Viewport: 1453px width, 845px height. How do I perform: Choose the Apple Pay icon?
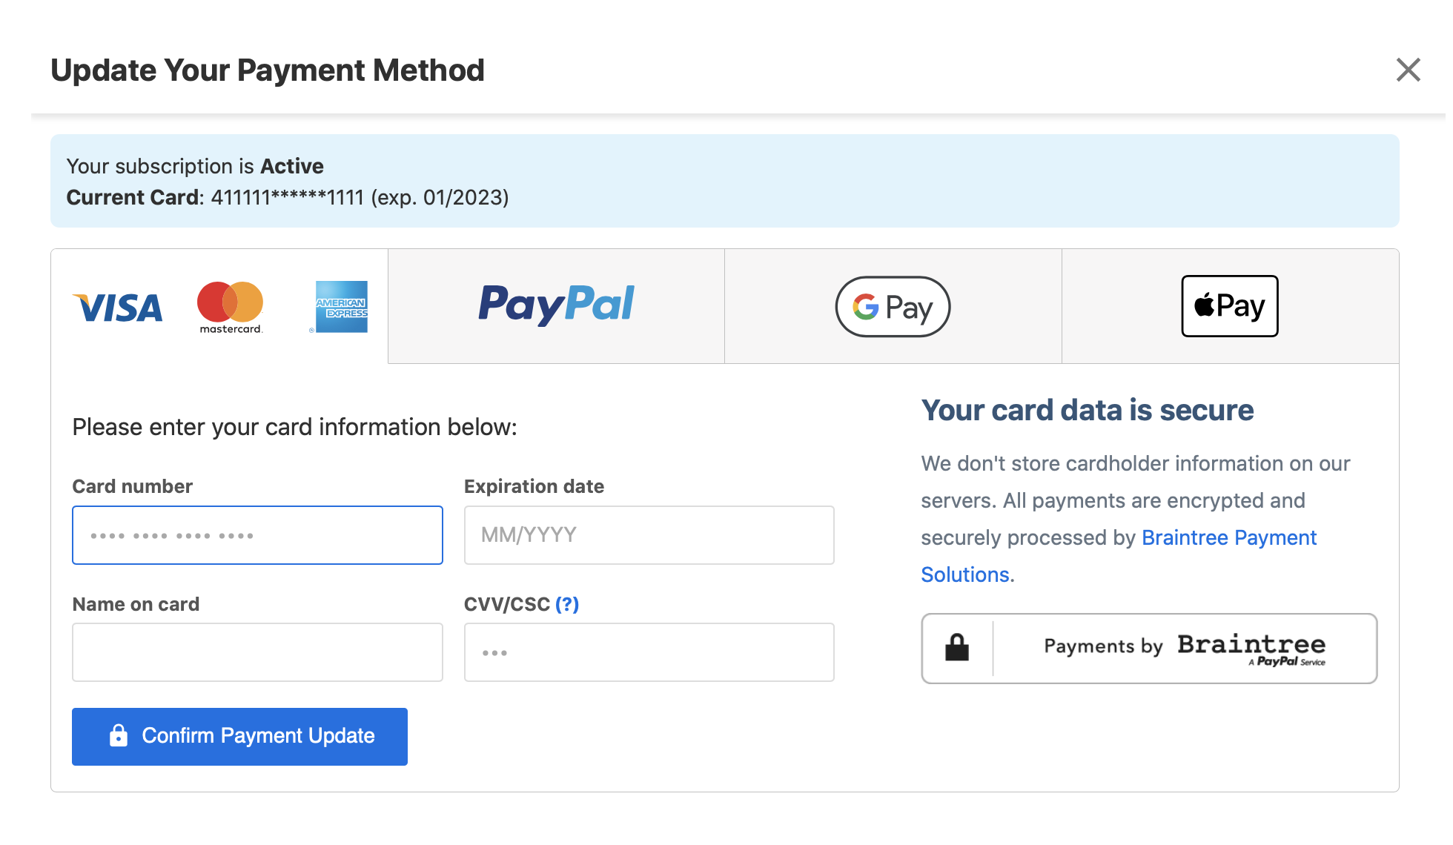coord(1229,306)
